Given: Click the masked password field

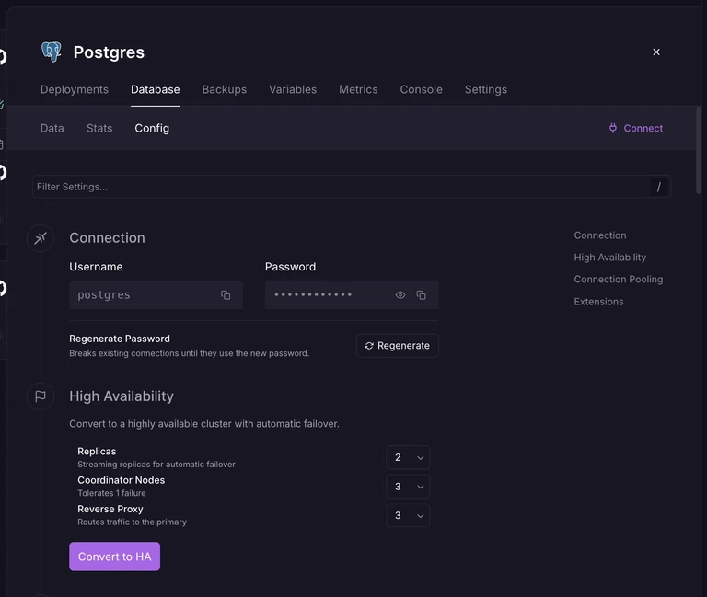Looking at the screenshot, I should click(352, 295).
